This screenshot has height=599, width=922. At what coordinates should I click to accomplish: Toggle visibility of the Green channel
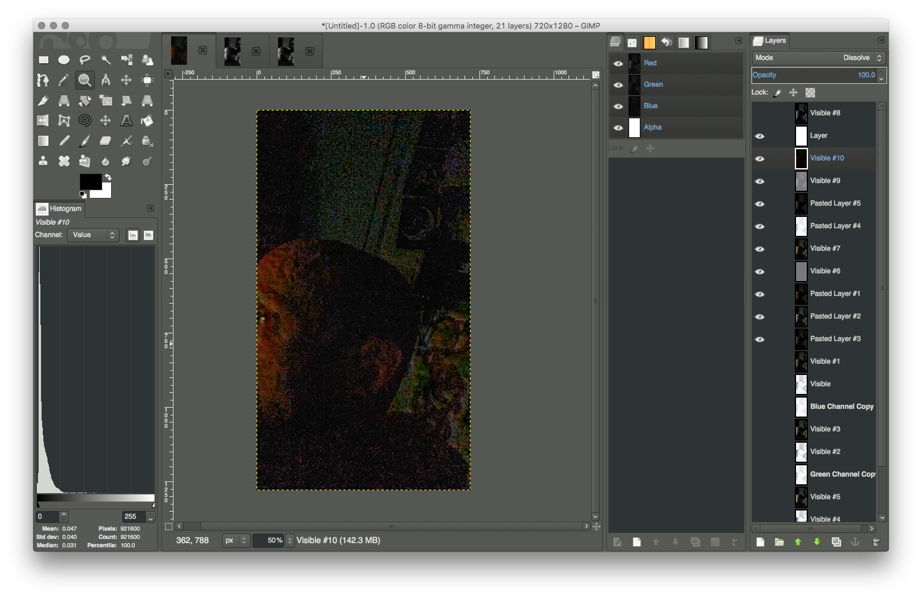tap(618, 84)
